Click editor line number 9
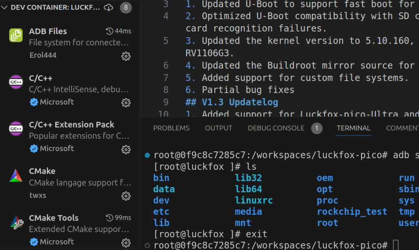Viewport: 419px width, 250px height. (x=166, y=102)
